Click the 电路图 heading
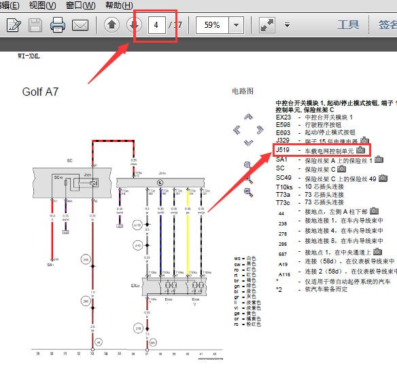397x372 pixels. click(243, 91)
